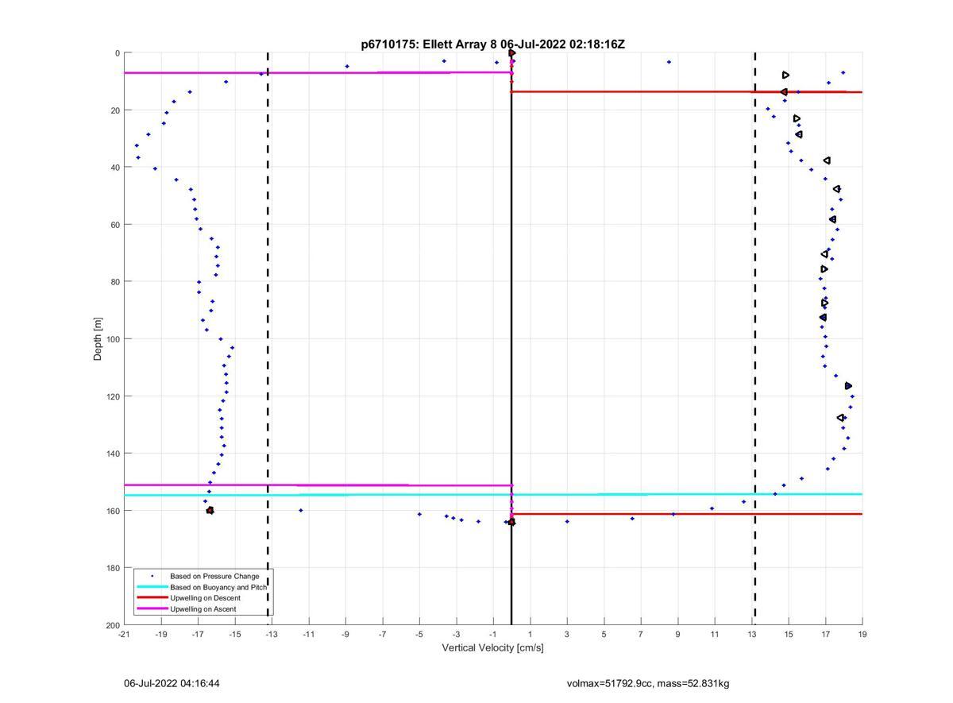Viewport: 953px width, 703px height.
Task: Click x-axis tick label '11'
Action: 715,634
